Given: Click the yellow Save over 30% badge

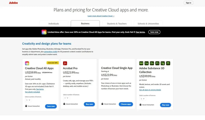Looking at the screenshot, I should pyautogui.click(x=53, y=63).
